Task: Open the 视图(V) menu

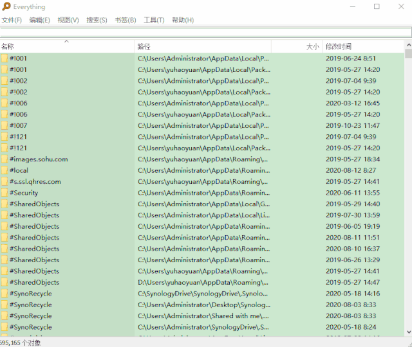Action: 68,20
